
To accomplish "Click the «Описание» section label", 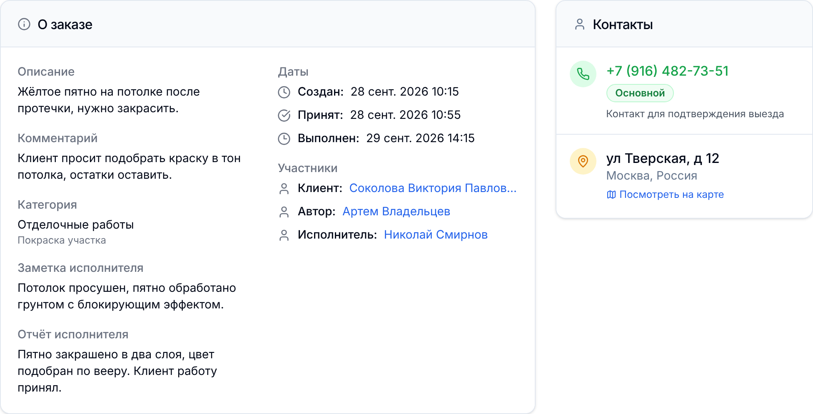I will pos(46,72).
